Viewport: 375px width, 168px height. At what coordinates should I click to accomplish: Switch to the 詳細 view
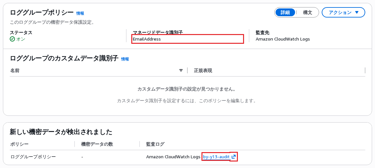tap(285, 13)
